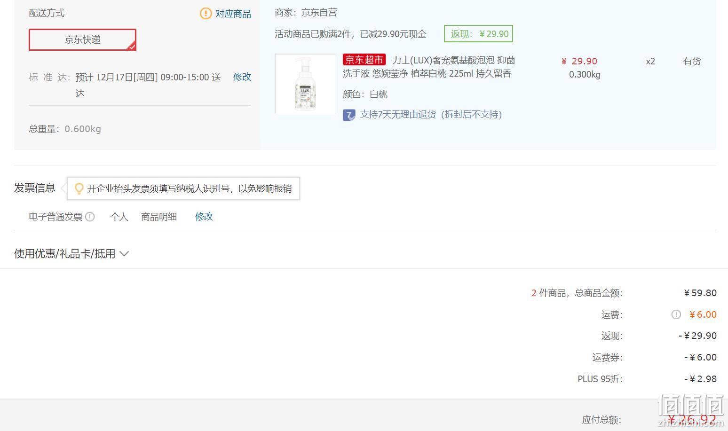This screenshot has width=728, height=431.
Task: Expand 使用优惠/礼品卡/抵用 section
Action: pos(71,254)
